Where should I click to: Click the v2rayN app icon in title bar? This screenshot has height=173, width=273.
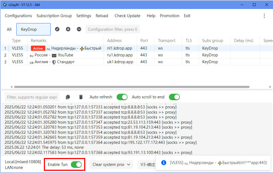5,5
